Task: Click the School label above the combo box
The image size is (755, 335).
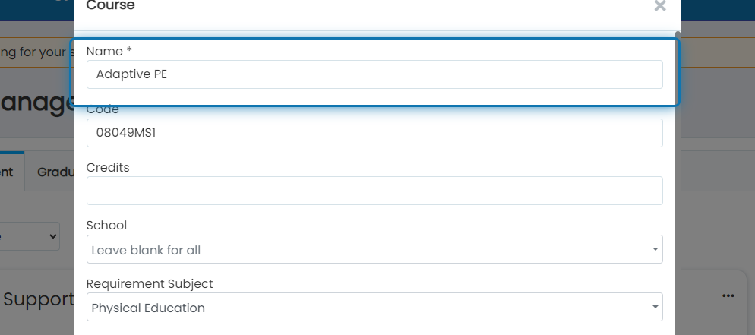Action: pos(106,226)
